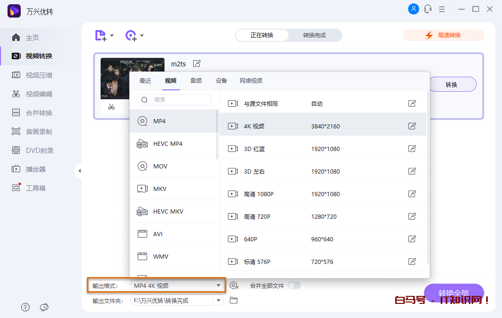Enable 高速转换 button
Screen dimensions: 502x318
(443, 35)
